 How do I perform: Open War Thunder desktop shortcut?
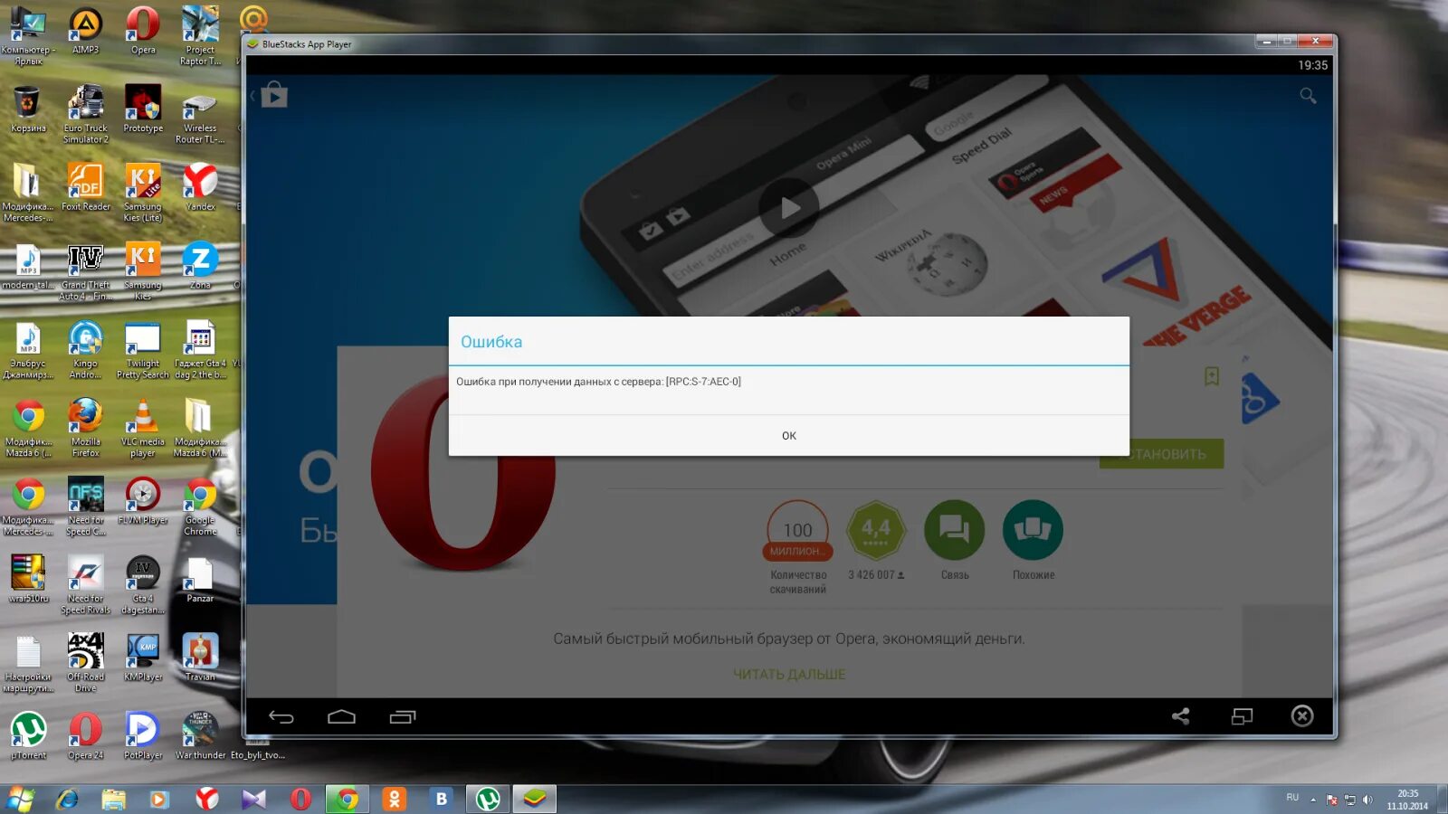200,735
